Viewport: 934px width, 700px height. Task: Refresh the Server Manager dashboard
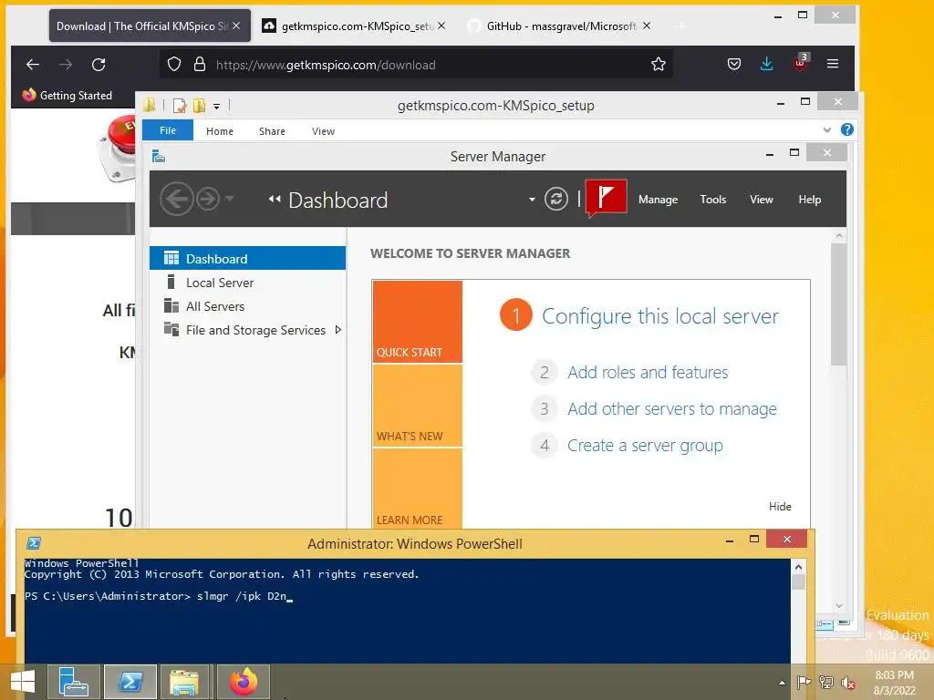[x=556, y=199]
